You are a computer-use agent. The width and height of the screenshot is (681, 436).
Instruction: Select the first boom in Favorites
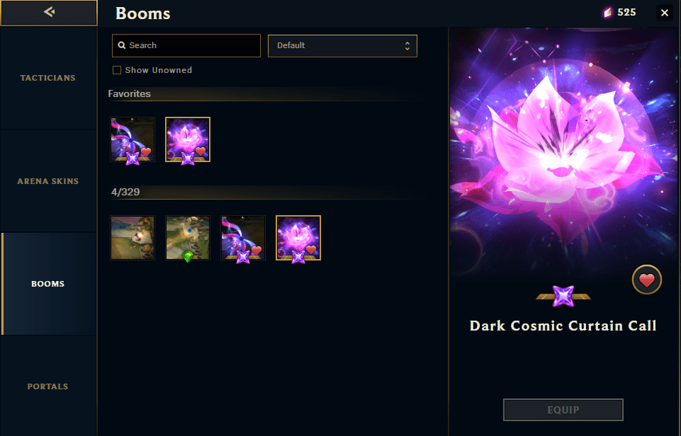(133, 139)
